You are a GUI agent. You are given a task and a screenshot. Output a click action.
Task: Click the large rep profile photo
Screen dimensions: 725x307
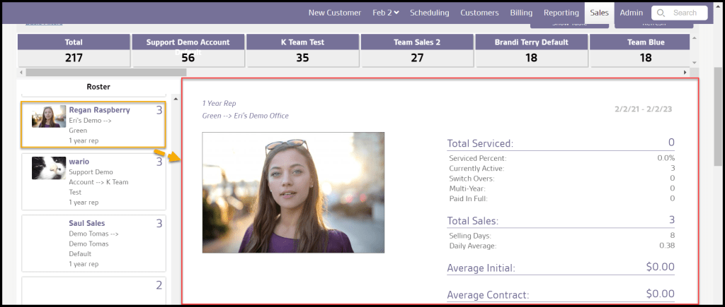coord(293,193)
